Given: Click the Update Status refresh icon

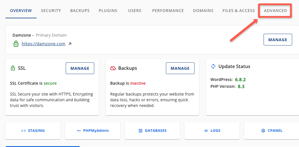Looking at the screenshot, I should tap(213, 66).
